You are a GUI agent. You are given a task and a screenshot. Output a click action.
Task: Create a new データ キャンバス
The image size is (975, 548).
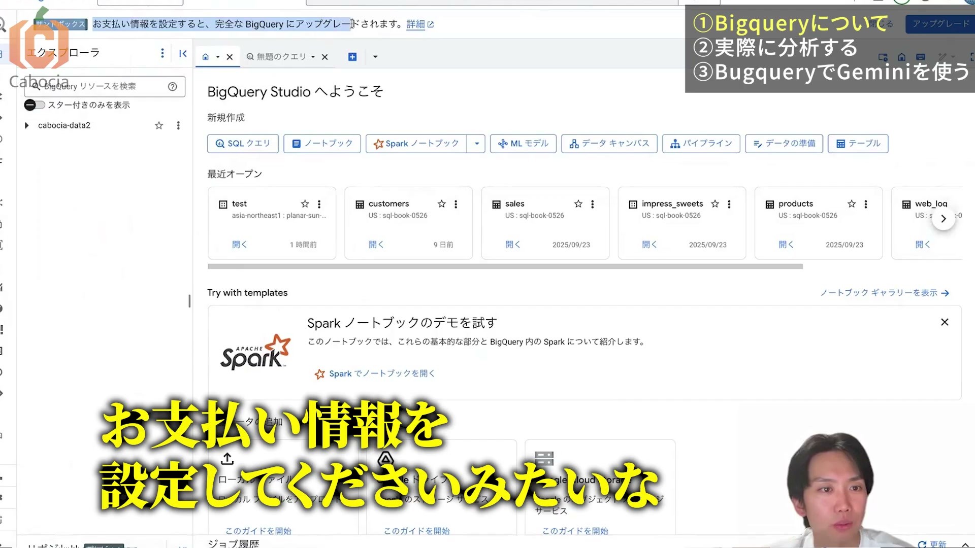(x=609, y=144)
